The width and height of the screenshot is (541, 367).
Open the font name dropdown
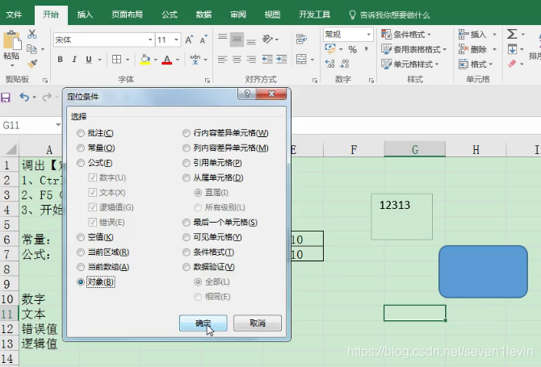point(150,40)
